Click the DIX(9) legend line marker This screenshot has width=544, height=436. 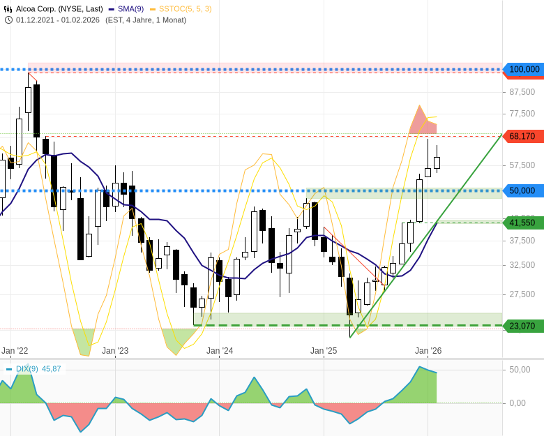click(x=9, y=368)
